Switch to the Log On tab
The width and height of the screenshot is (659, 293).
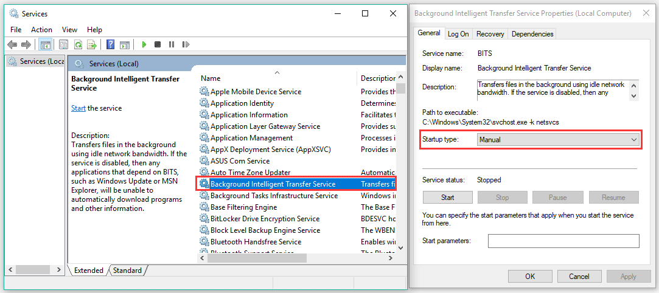458,34
